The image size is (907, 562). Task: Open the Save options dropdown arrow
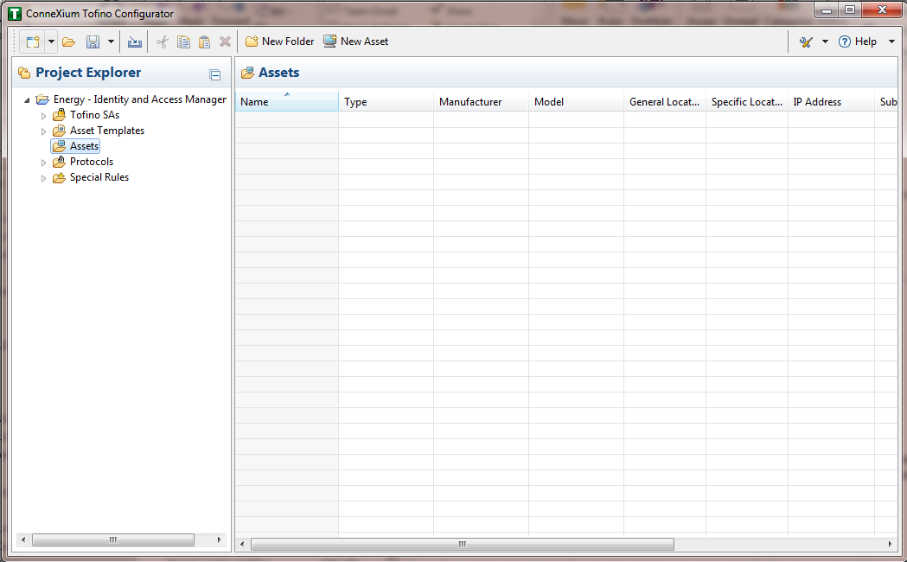[x=111, y=42]
